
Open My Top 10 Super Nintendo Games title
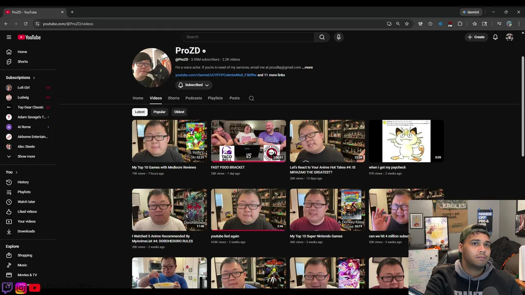(316, 236)
